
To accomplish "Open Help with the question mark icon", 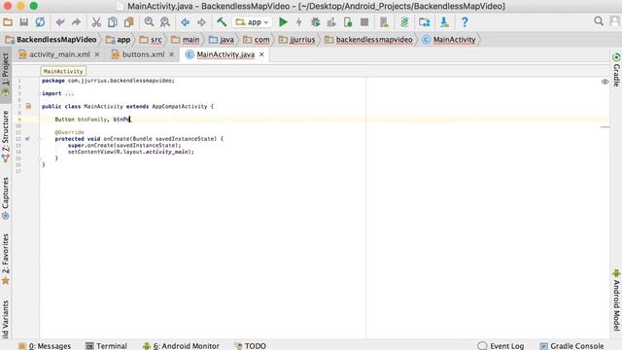I will coord(465,22).
